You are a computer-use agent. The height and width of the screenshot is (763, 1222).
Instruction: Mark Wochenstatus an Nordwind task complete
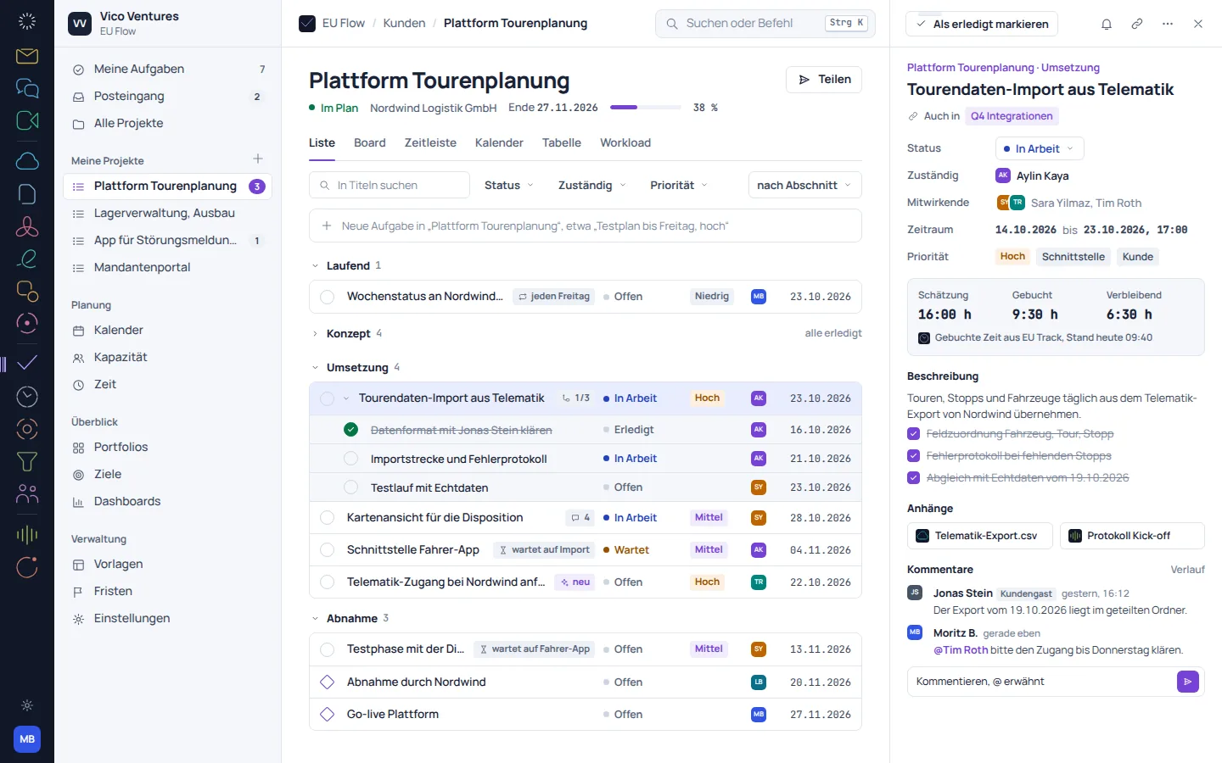(x=328, y=297)
